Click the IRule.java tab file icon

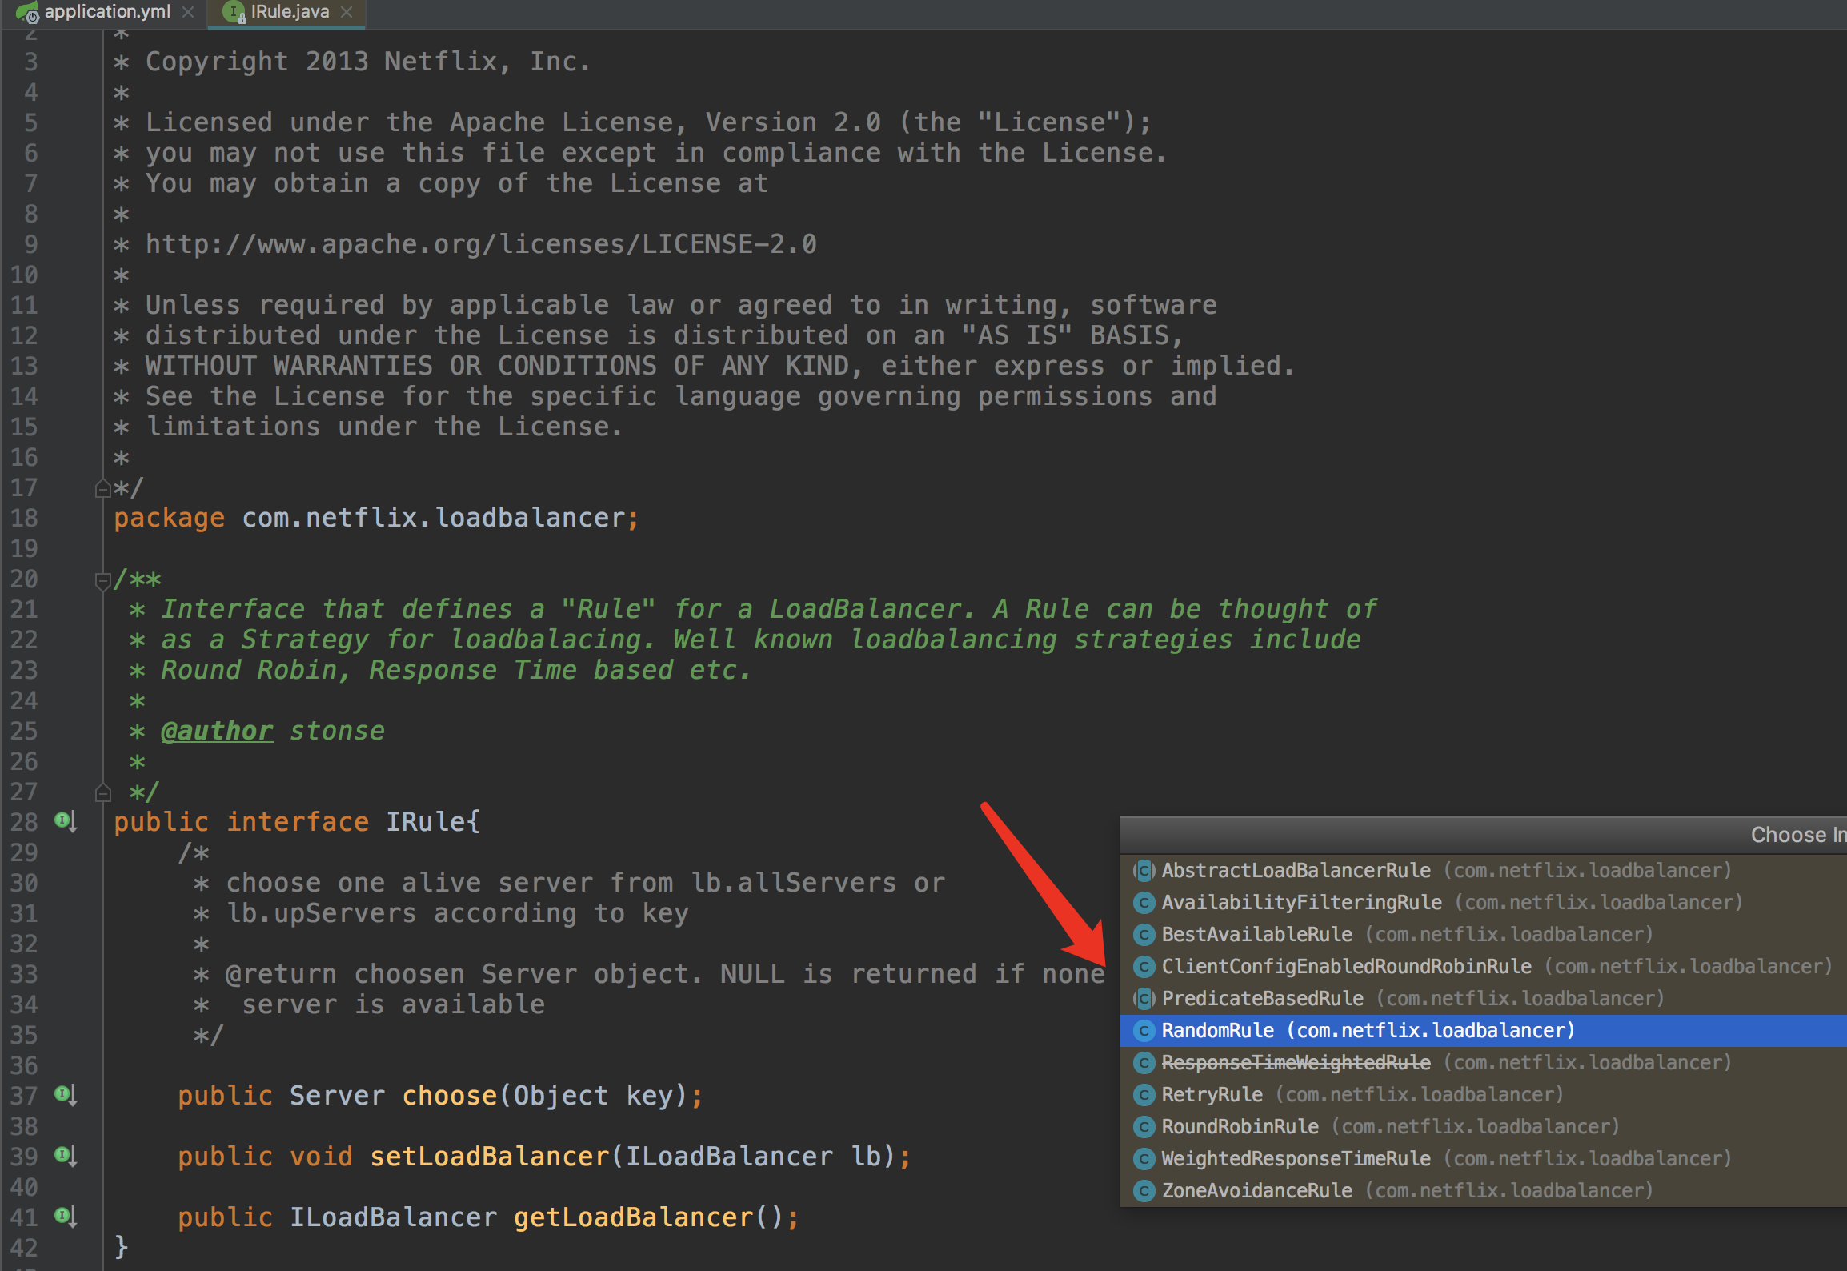coord(234,11)
